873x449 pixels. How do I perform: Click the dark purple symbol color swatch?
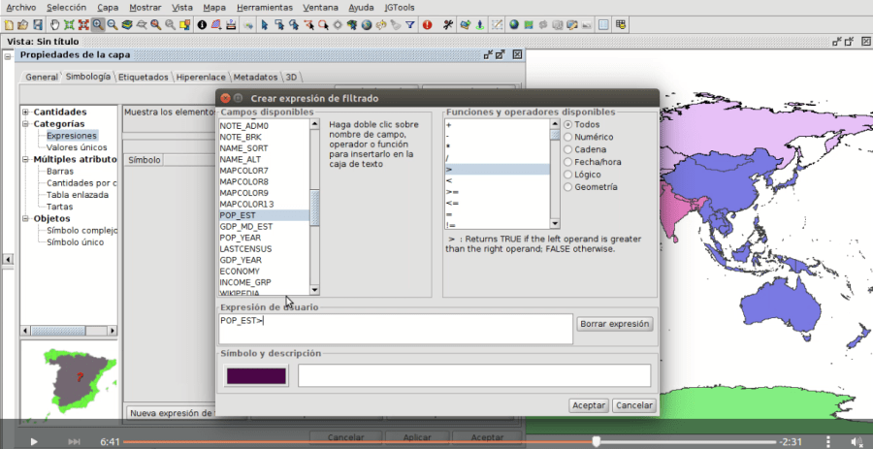tap(256, 376)
